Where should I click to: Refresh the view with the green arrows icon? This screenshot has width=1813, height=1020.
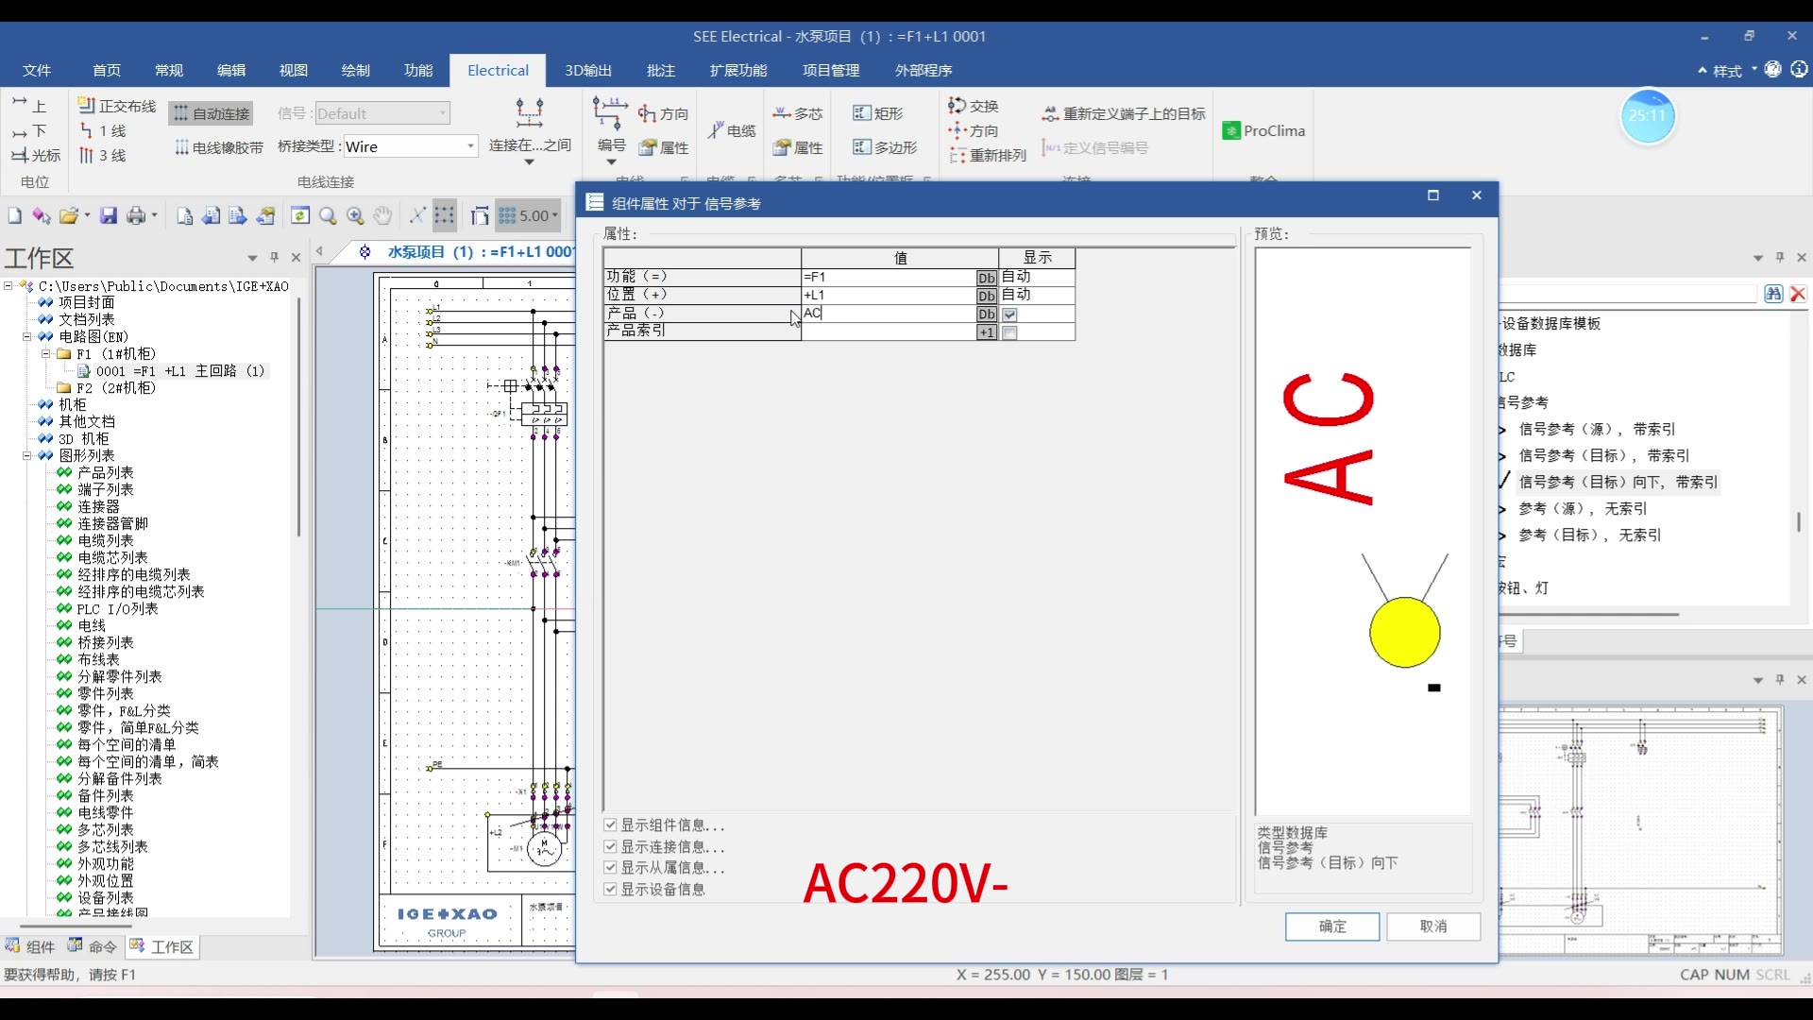click(300, 216)
